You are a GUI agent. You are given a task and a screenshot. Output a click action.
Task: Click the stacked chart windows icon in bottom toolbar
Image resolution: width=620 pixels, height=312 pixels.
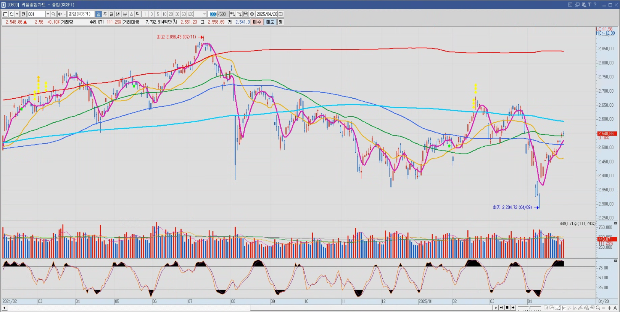[592, 308]
